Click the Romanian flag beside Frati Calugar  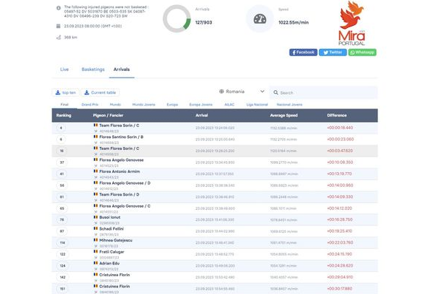click(x=95, y=252)
